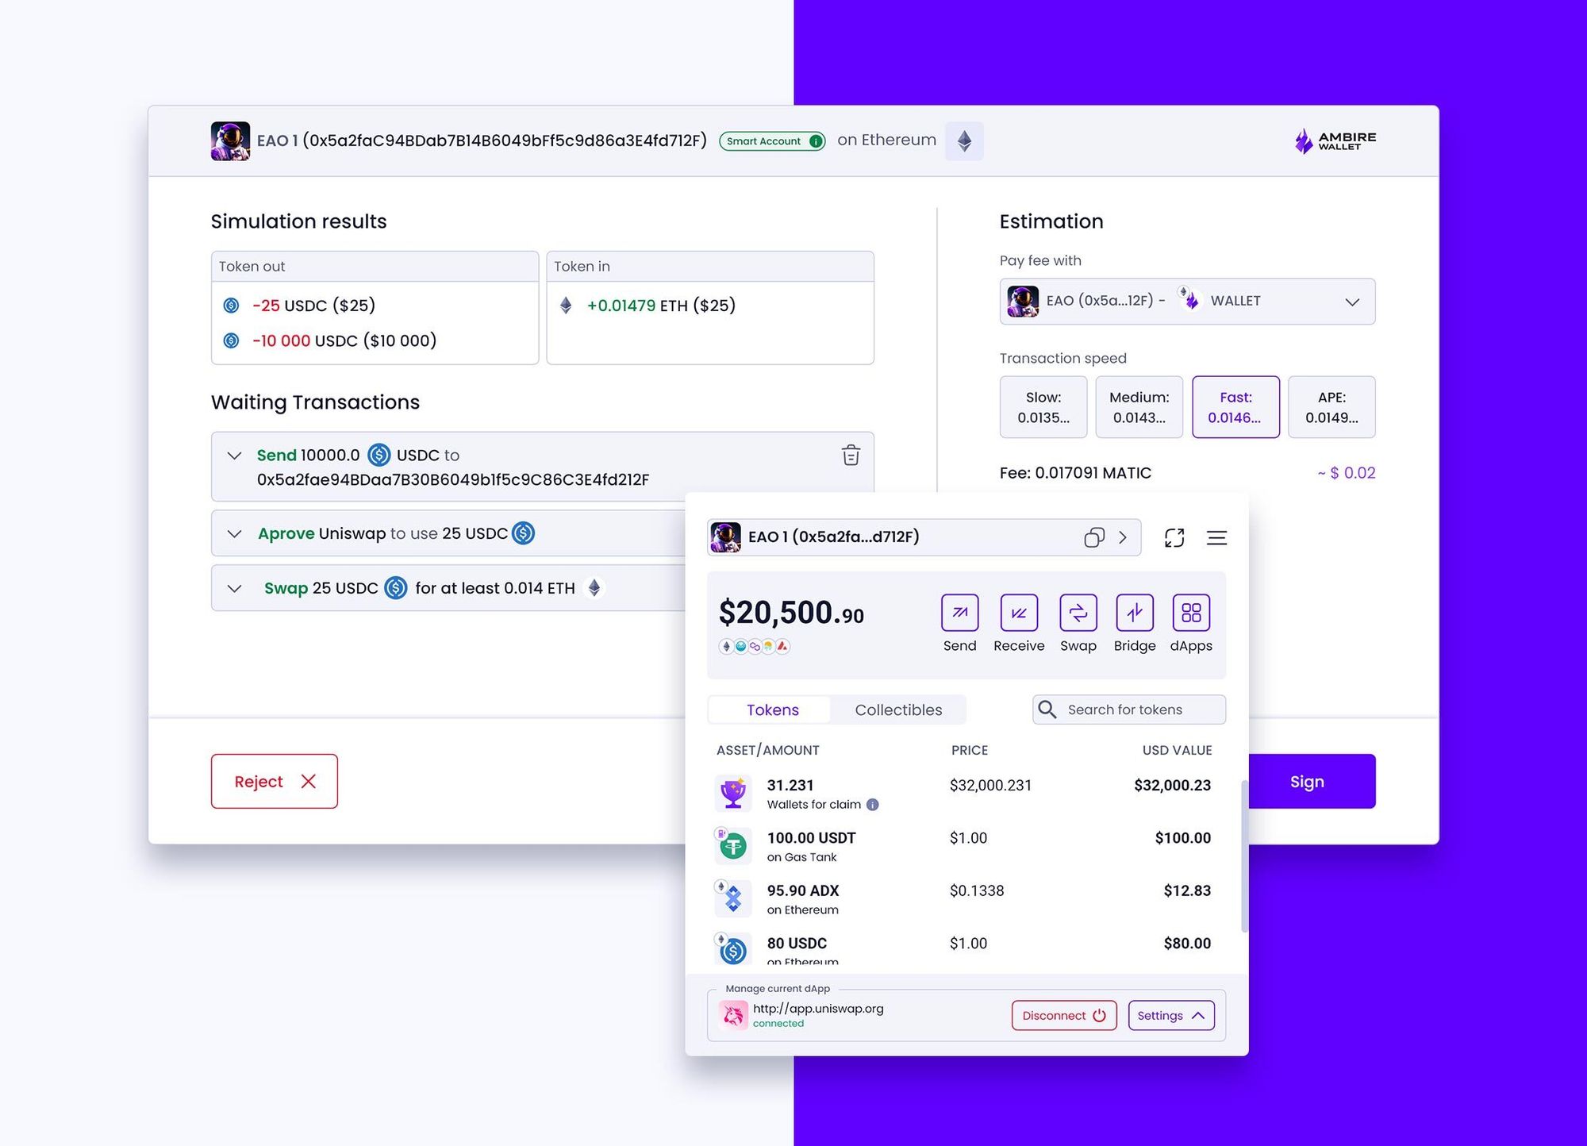Click the avatar in the wallet popup account bar
Screen dimensions: 1587x1146
coord(725,537)
